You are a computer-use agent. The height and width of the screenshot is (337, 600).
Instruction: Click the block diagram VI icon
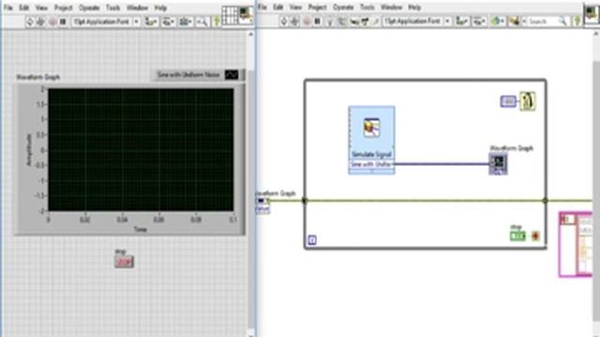click(x=592, y=14)
